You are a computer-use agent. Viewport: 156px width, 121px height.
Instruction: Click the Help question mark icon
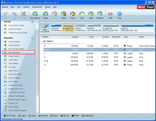pos(119,15)
